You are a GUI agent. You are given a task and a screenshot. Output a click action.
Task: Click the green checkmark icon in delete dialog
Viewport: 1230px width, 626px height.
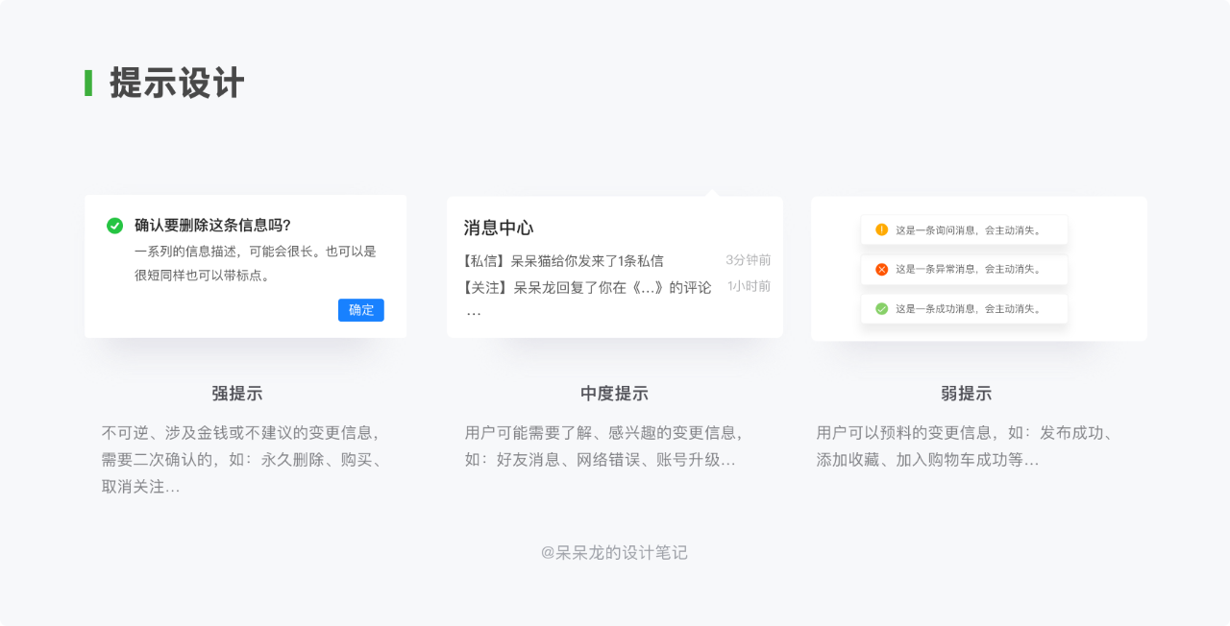(x=114, y=226)
